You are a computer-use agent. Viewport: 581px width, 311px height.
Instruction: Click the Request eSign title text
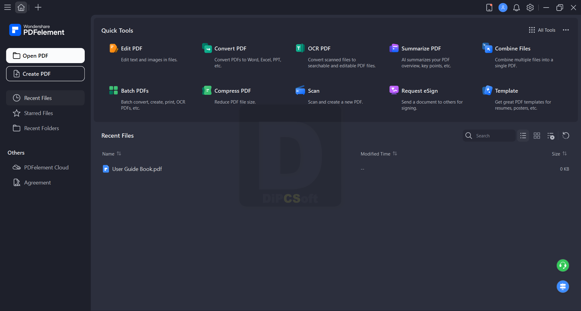coord(420,91)
